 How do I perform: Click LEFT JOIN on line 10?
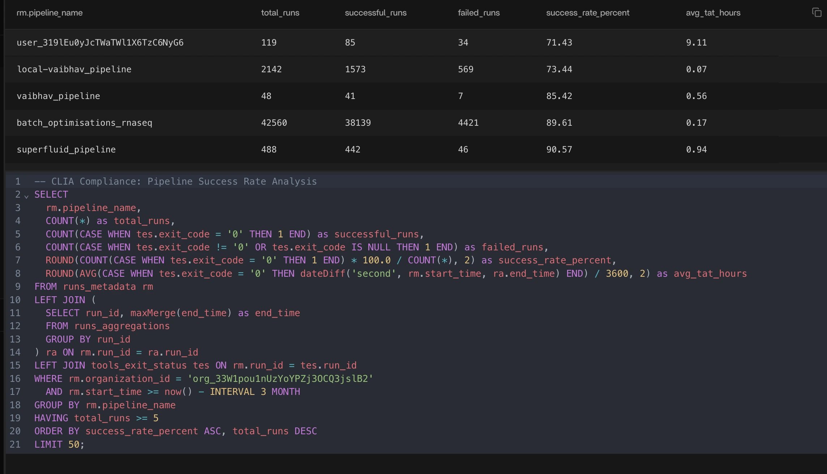60,300
